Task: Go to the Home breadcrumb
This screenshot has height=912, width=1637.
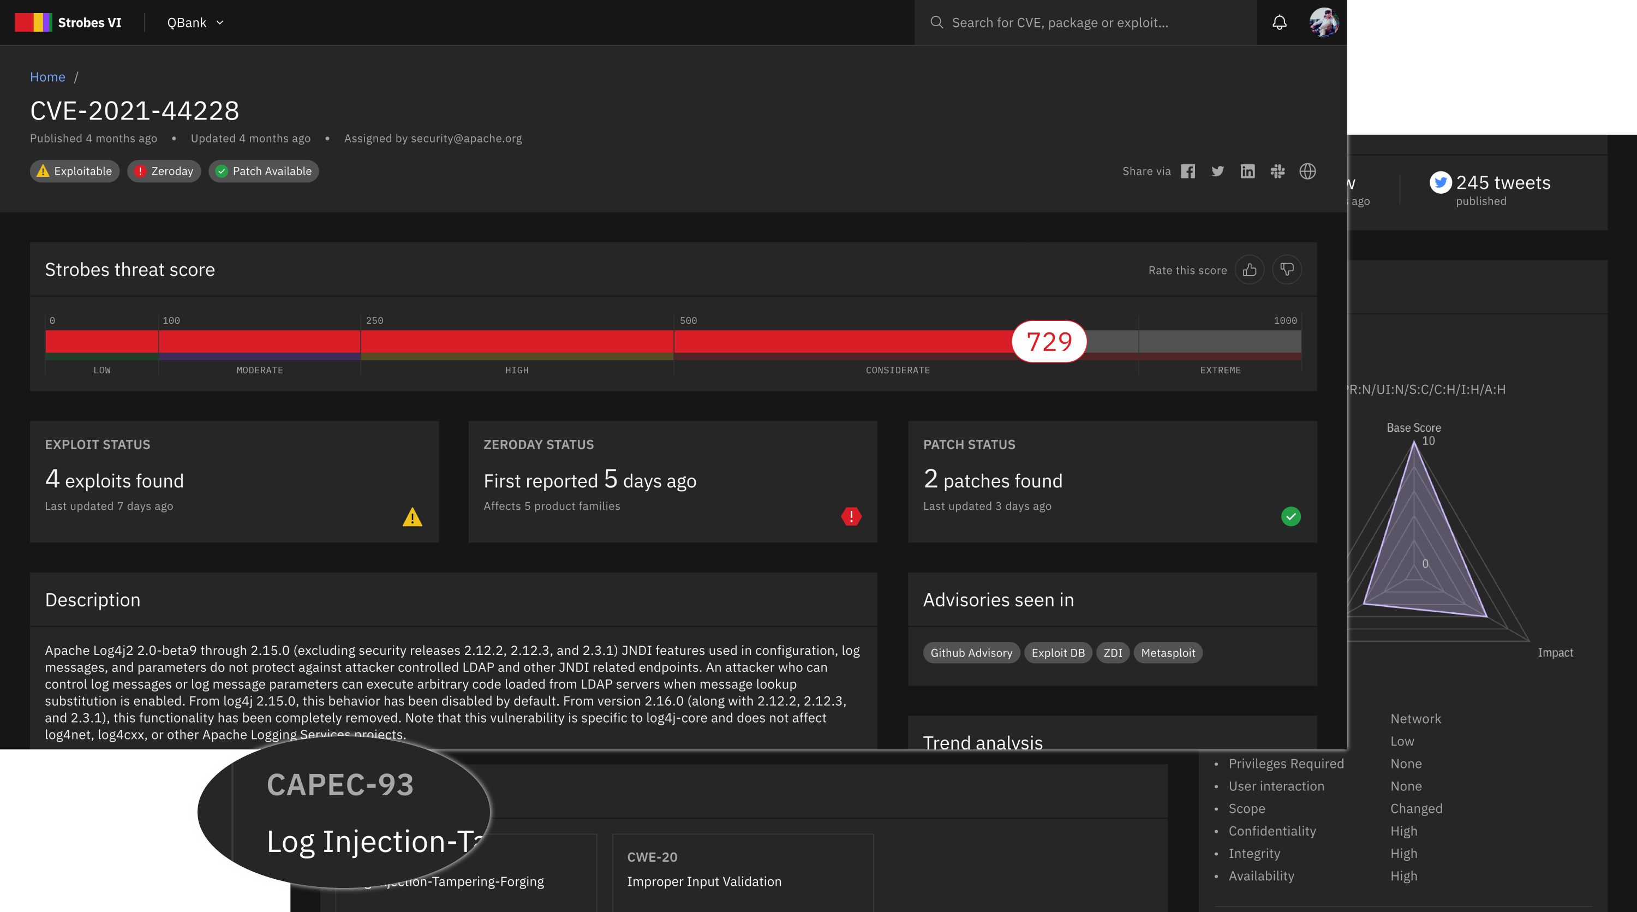Action: click(47, 77)
